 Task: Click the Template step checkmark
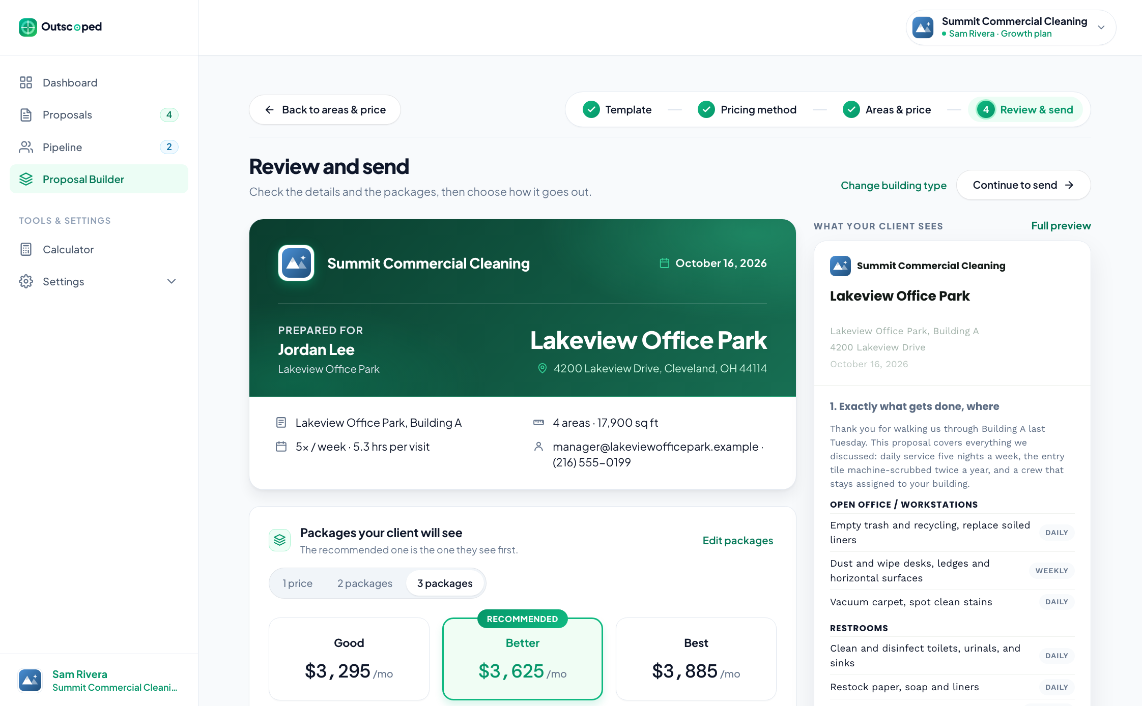coord(591,109)
